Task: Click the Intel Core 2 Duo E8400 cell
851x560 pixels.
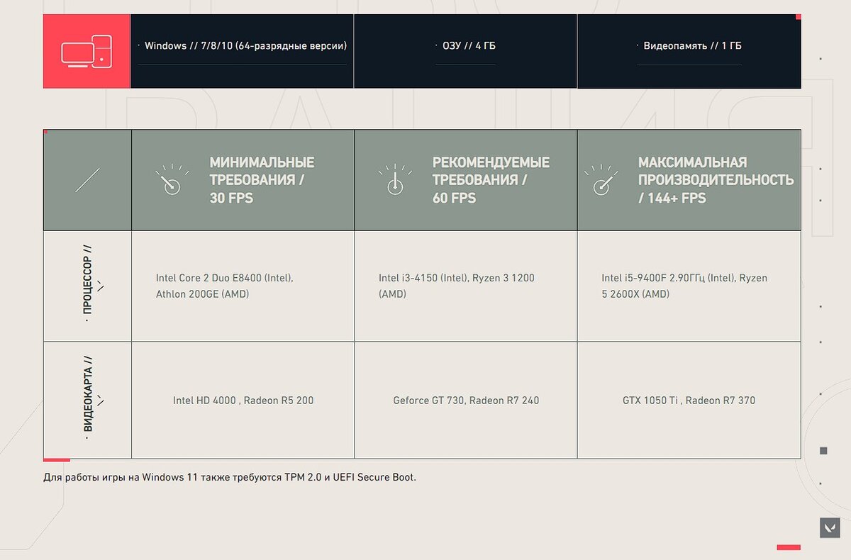Action: point(243,286)
